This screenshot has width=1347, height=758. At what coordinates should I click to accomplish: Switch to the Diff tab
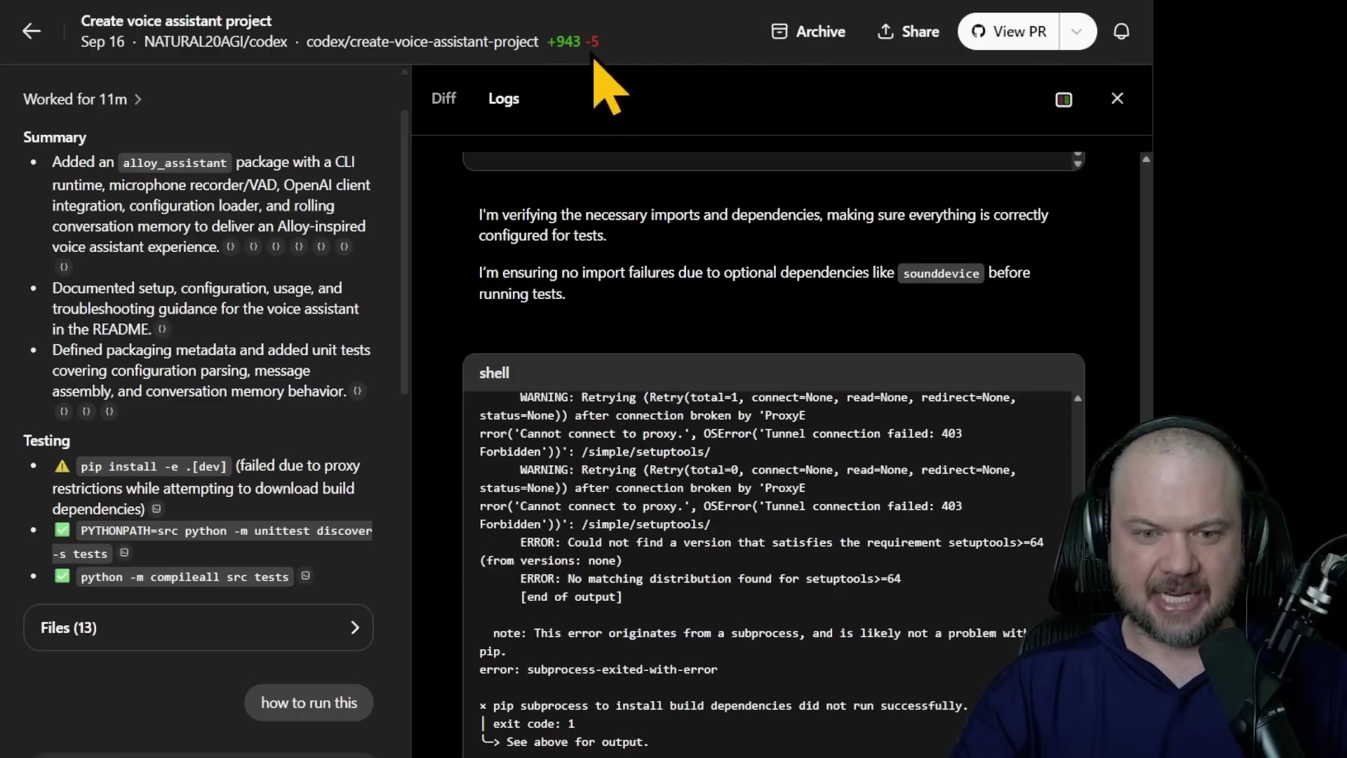[443, 98]
